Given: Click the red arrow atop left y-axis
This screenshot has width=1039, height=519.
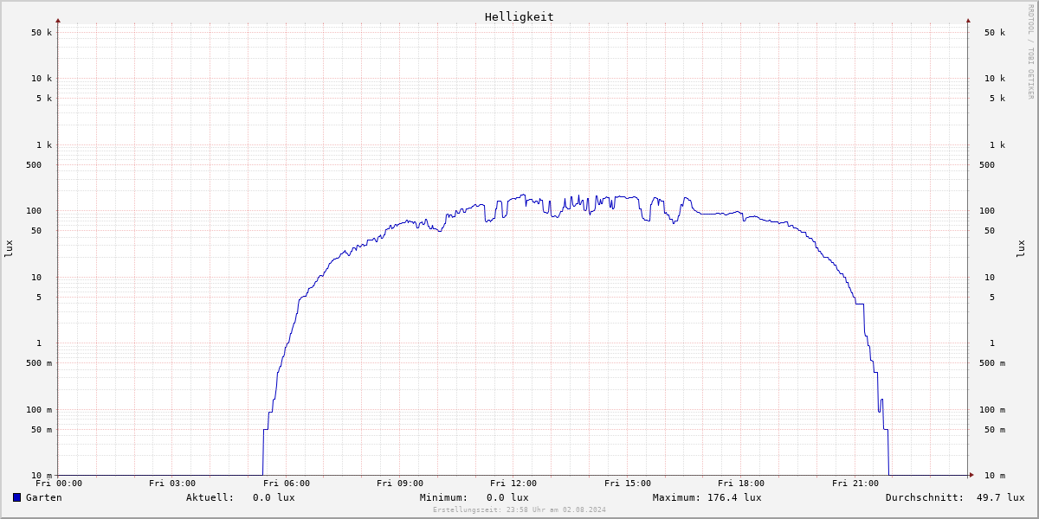Looking at the screenshot, I should [58, 20].
